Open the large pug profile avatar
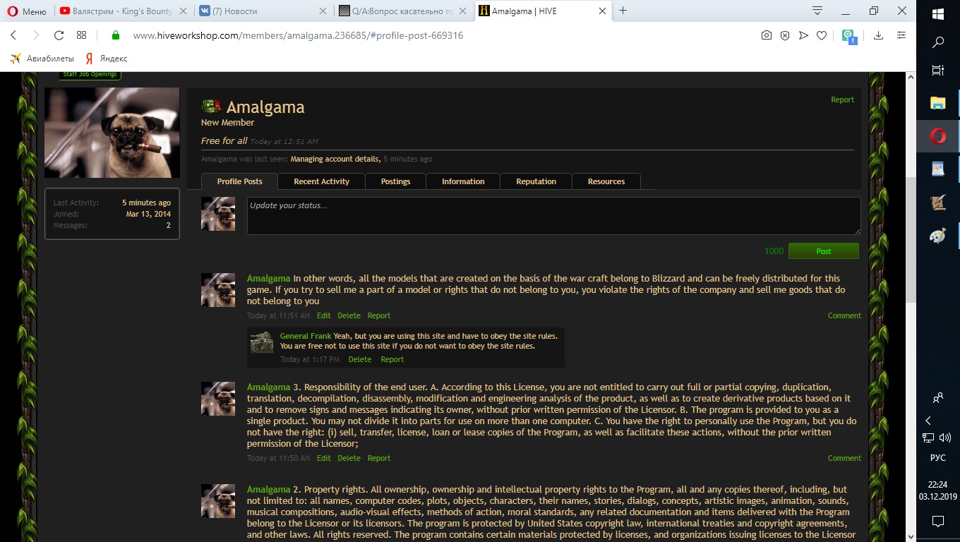Viewport: 960px width, 542px height. click(112, 133)
